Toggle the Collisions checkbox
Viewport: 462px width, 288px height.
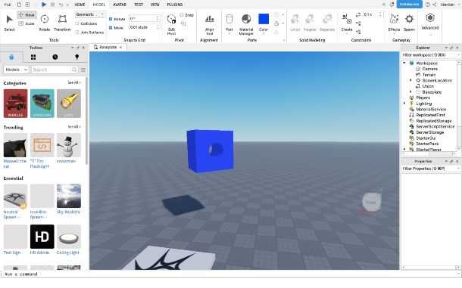(77, 23)
